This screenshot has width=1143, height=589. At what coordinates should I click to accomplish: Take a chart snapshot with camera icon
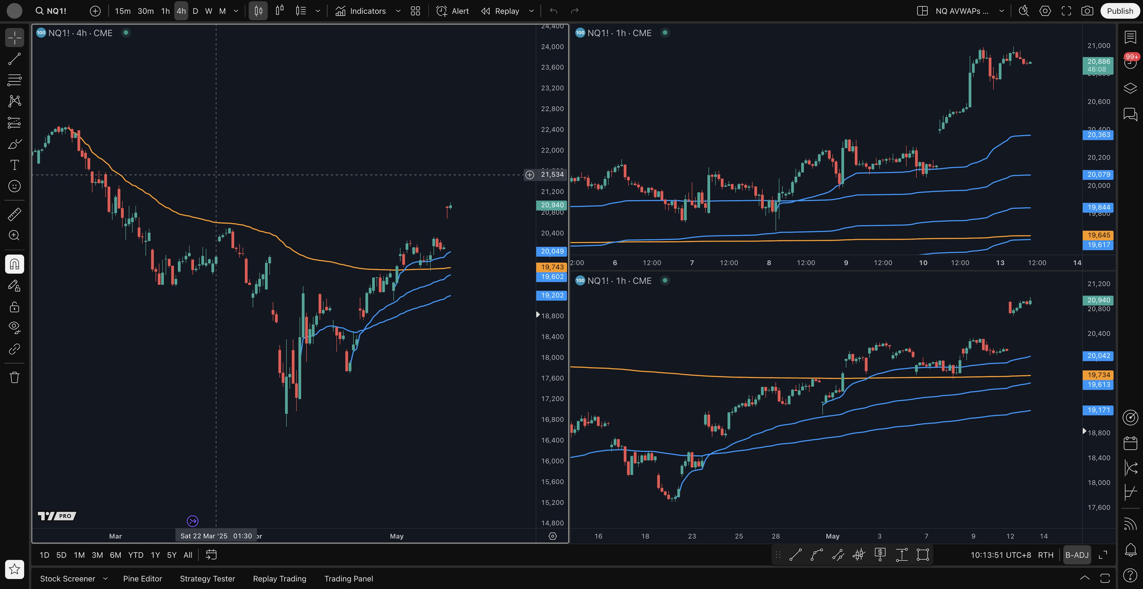[1087, 11]
